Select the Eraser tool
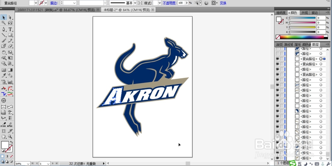The height and width of the screenshot is (166, 332). tap(10, 46)
